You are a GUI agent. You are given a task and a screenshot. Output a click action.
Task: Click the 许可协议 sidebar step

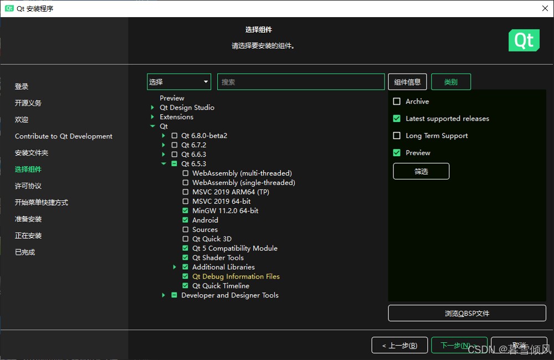click(28, 186)
